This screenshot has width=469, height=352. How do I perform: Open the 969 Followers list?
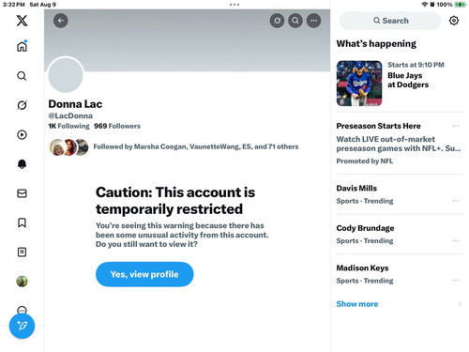(117, 126)
